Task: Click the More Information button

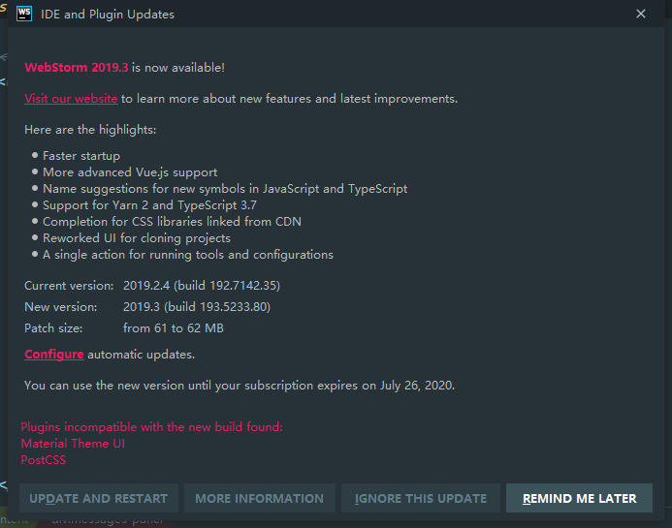Action: pyautogui.click(x=259, y=498)
